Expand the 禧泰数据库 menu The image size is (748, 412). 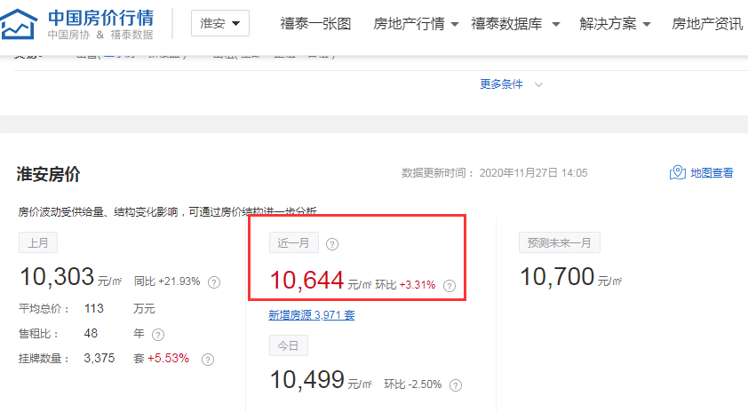point(515,23)
